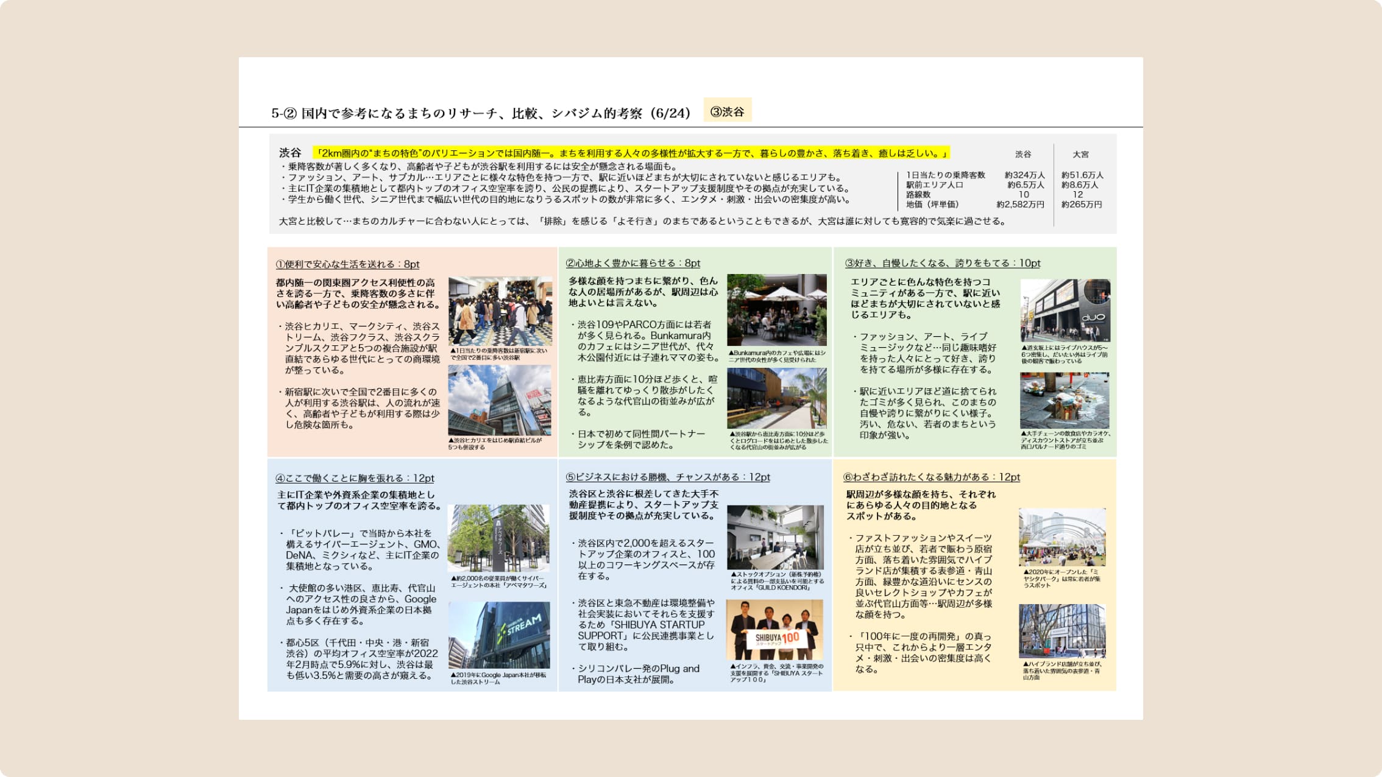Click the Abema Towers building photo
This screenshot has height=777, width=1382.
(498, 538)
